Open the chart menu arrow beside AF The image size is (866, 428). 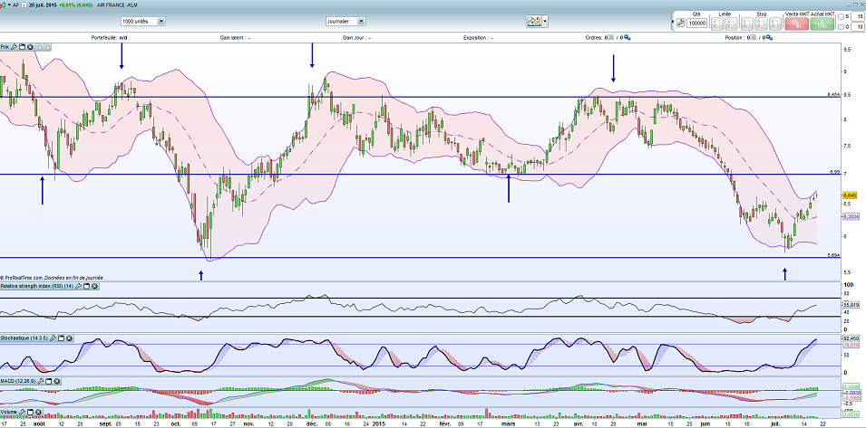pyautogui.click(x=9, y=5)
